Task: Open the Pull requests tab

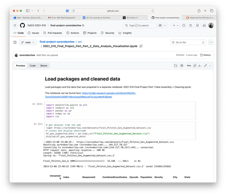Action: pyautogui.click(x=53, y=33)
